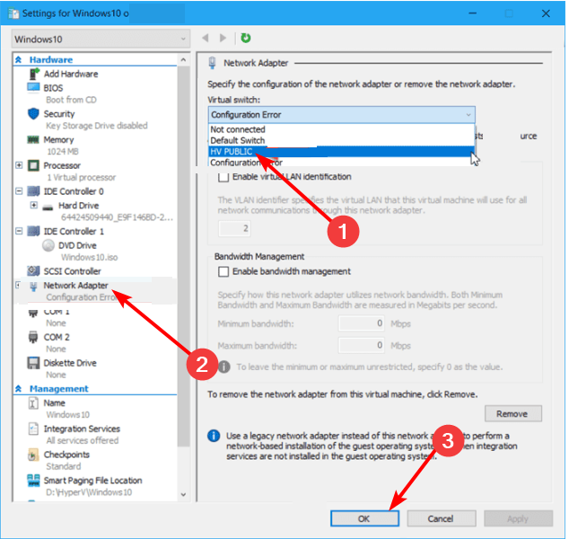The image size is (569, 539).
Task: Click the gray info icon beside bandwidth note
Action: pyautogui.click(x=224, y=367)
